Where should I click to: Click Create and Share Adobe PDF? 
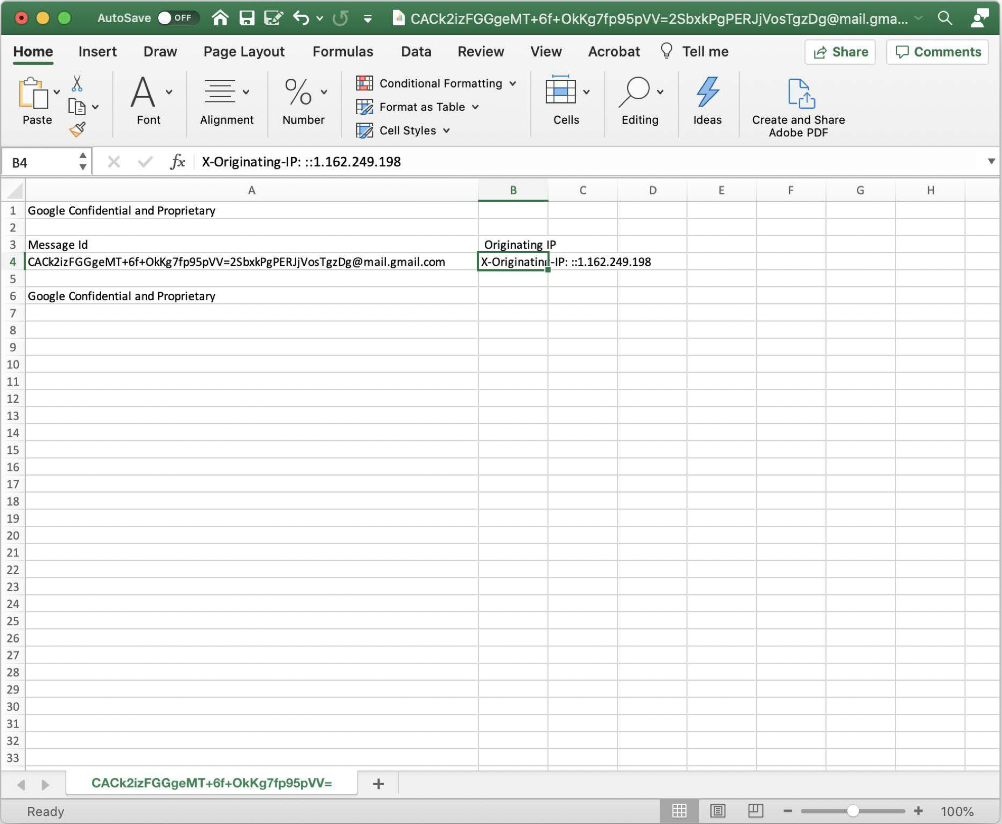pyautogui.click(x=798, y=108)
